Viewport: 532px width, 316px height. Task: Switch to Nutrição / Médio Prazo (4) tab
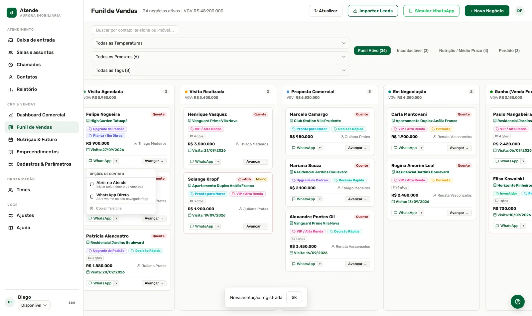pyautogui.click(x=464, y=51)
